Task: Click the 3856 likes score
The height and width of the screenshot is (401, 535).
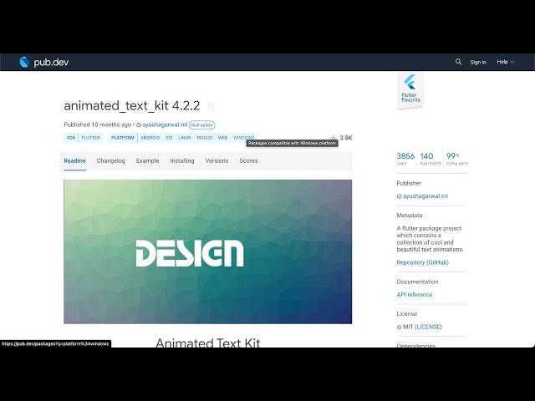Action: [x=405, y=159]
